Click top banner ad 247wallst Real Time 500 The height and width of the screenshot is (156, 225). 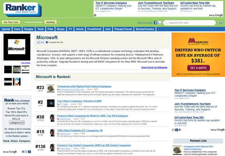click(x=195, y=3)
